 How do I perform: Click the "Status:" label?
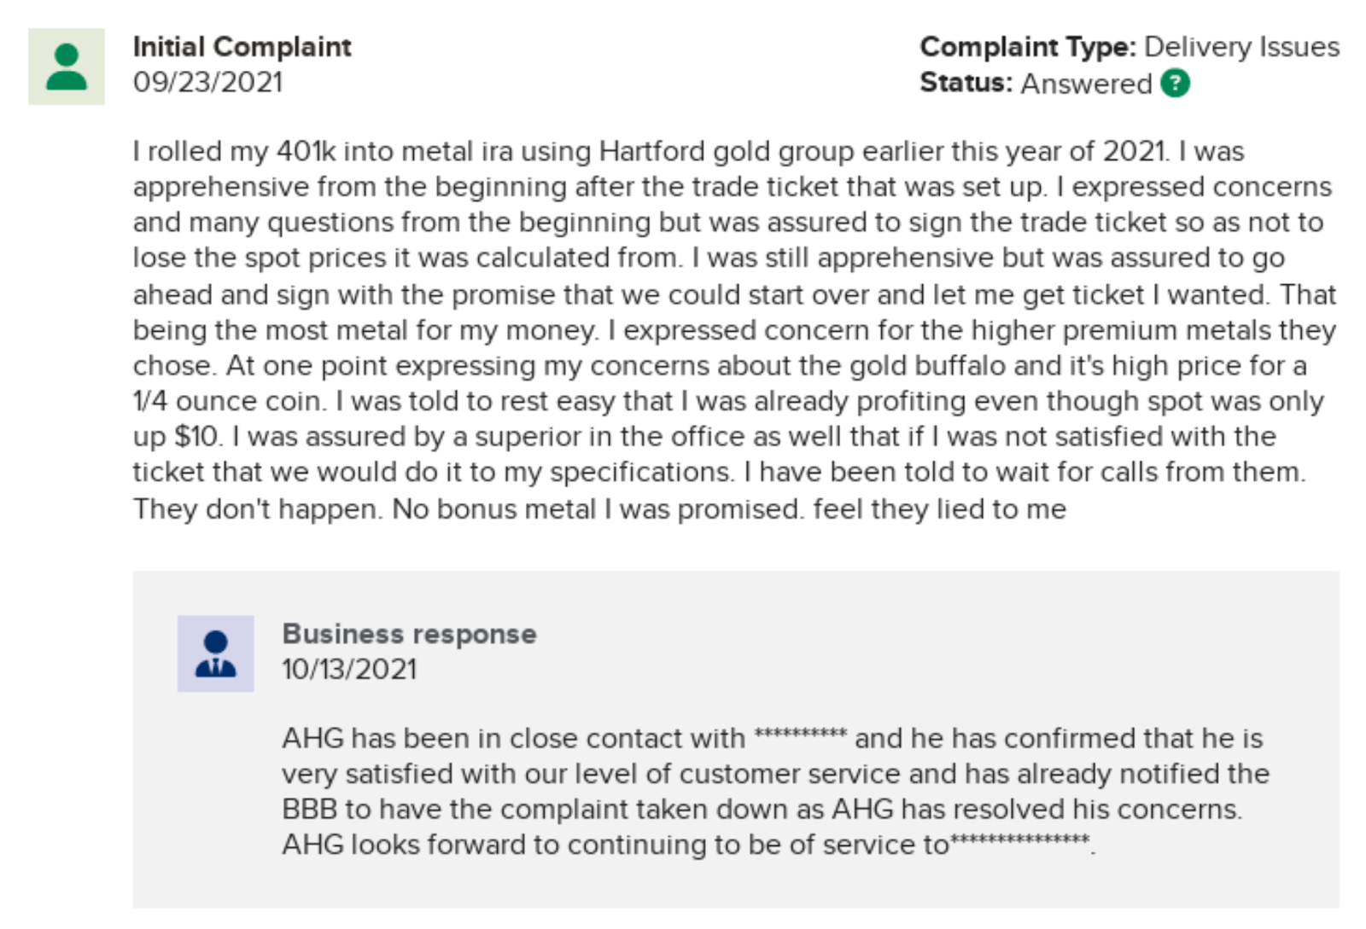966,84
